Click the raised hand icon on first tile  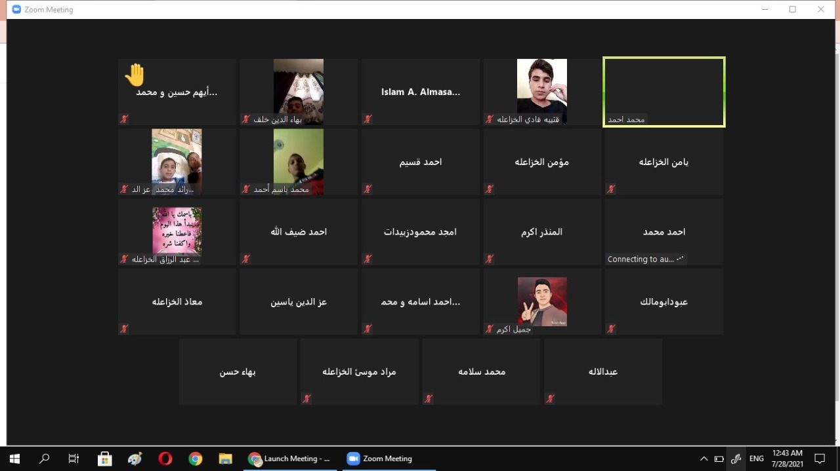135,75
